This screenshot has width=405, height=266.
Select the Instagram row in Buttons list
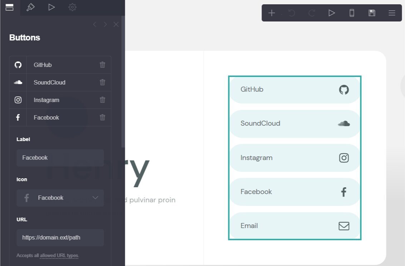pos(60,100)
